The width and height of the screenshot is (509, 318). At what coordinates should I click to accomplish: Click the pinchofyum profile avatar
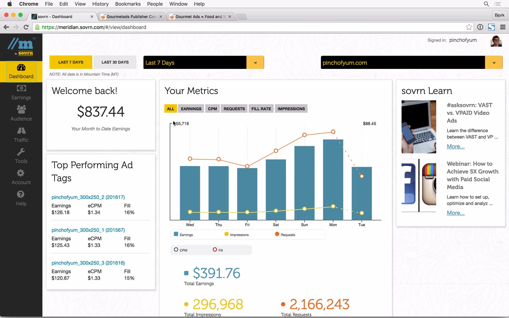point(496,41)
